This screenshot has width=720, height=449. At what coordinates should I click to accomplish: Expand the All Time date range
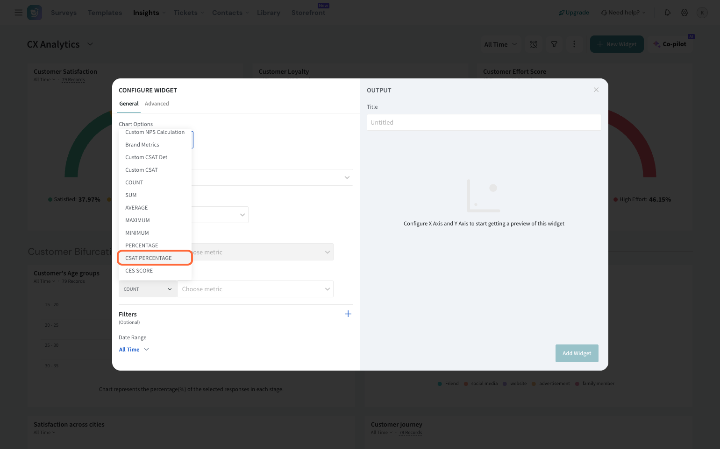pyautogui.click(x=134, y=350)
